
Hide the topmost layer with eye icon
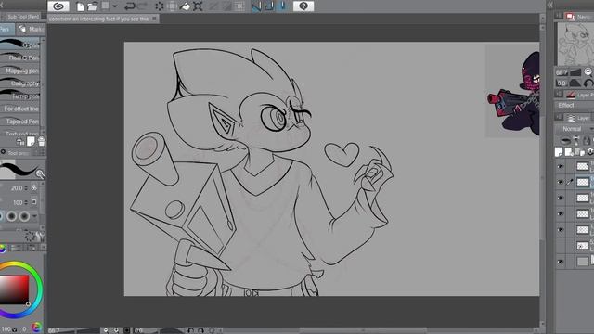(561, 167)
